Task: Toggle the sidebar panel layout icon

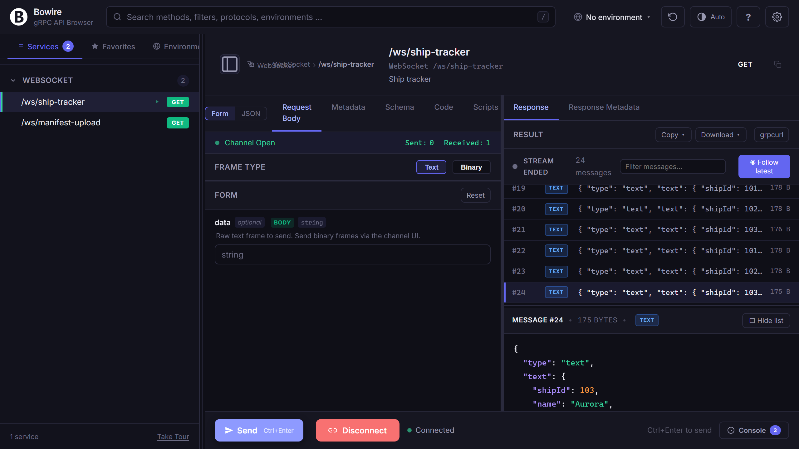Action: (230, 64)
